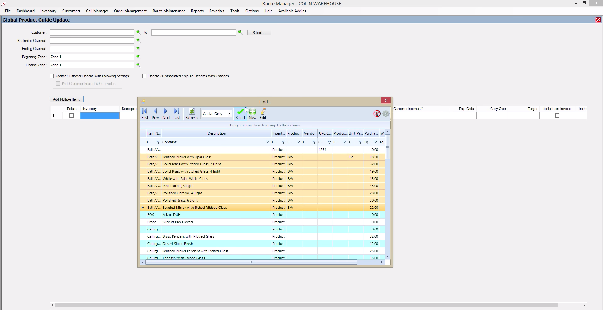The width and height of the screenshot is (603, 310).
Task: Edit the highlighted item with the pencil icon
Action: tap(263, 114)
